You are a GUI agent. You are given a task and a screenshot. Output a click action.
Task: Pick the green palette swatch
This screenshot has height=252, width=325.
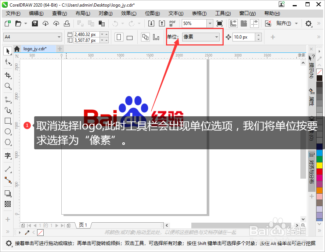(x=319, y=159)
